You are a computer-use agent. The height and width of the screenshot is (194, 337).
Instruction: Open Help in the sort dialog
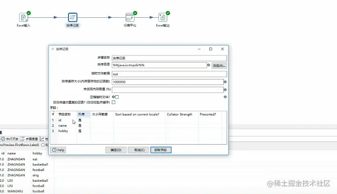click(x=58, y=150)
